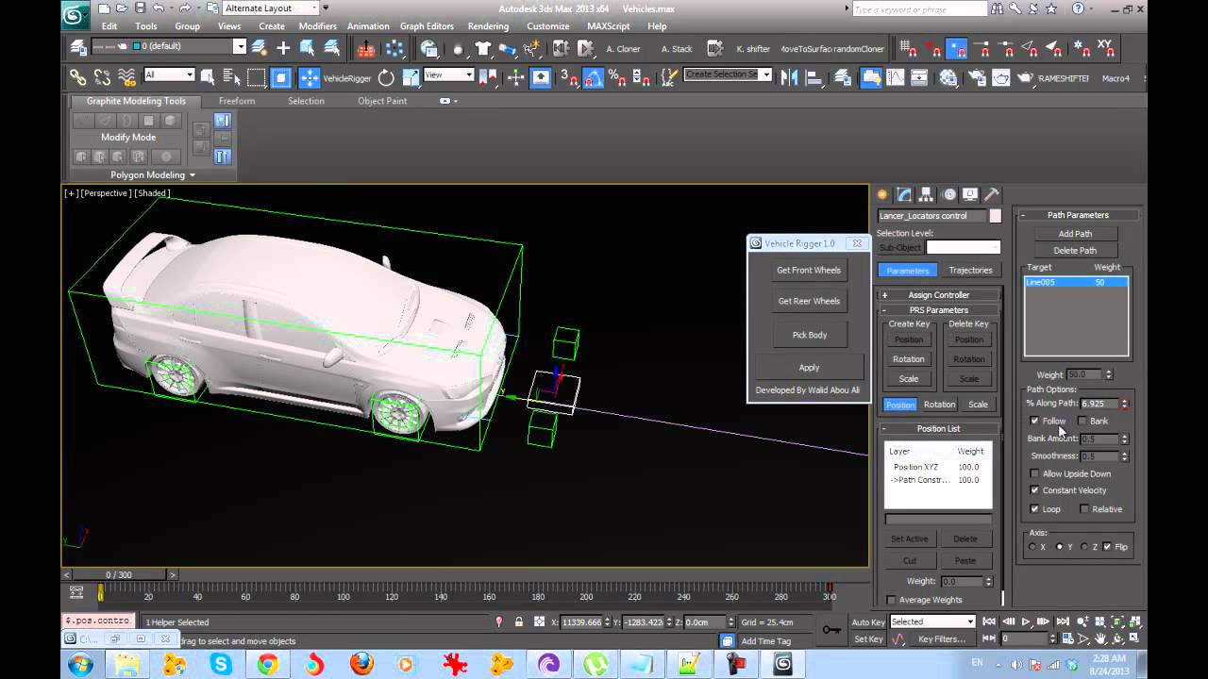This screenshot has height=679, width=1208.
Task: Click the Trajectories button
Action: [970, 271]
